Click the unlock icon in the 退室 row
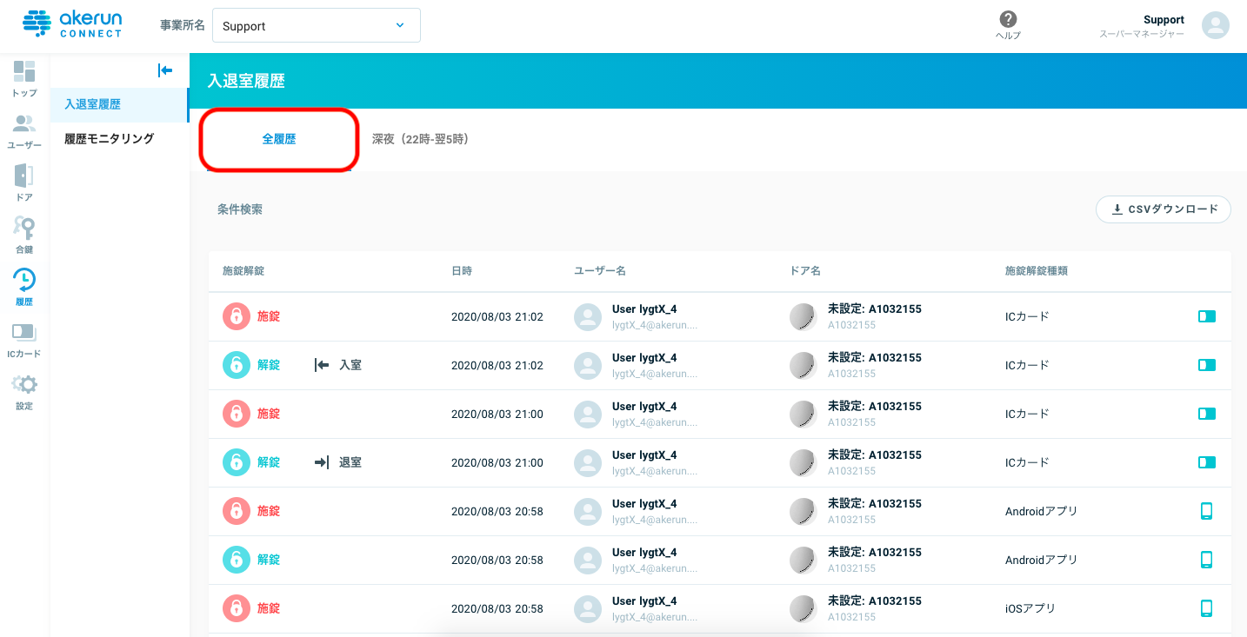The width and height of the screenshot is (1247, 637). coord(237,462)
